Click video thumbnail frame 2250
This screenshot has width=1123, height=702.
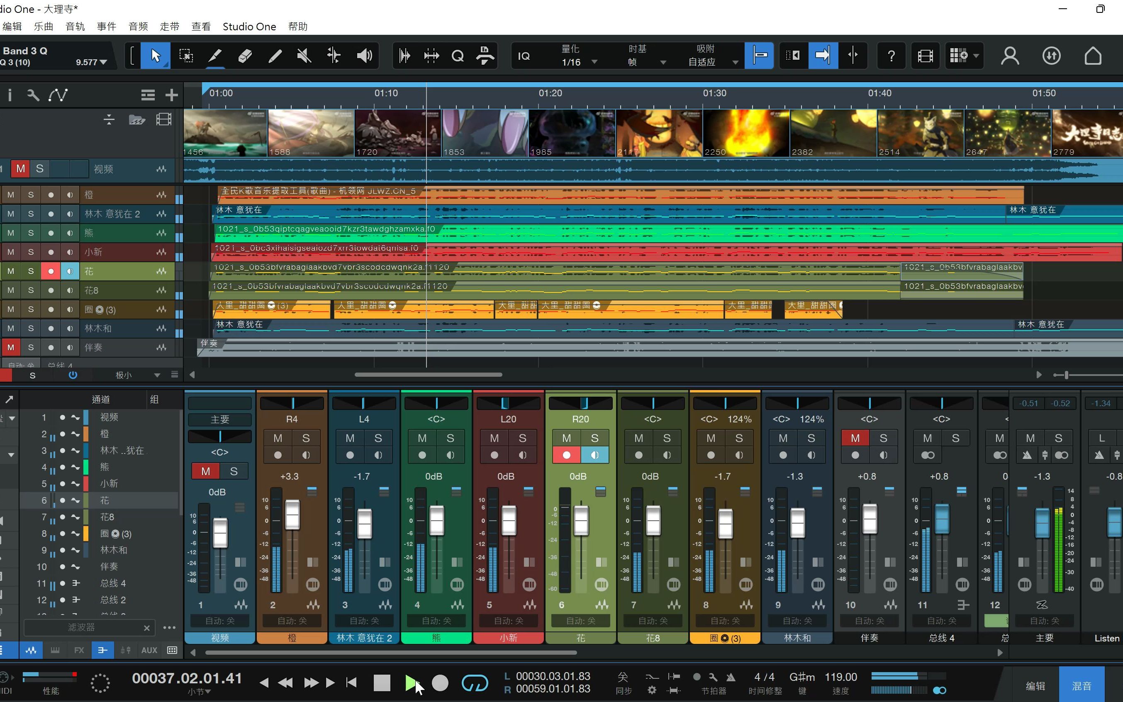[746, 133]
